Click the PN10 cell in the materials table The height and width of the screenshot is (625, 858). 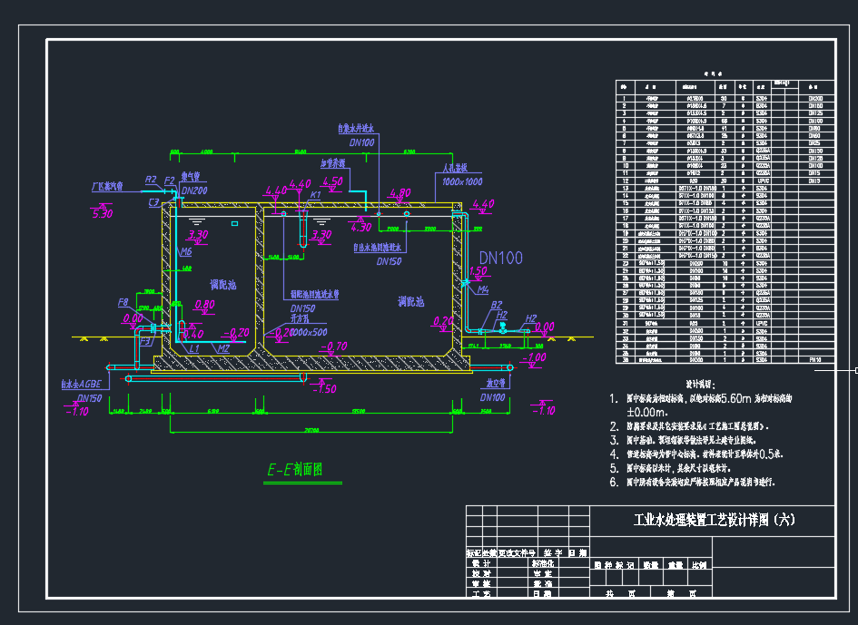pos(815,360)
